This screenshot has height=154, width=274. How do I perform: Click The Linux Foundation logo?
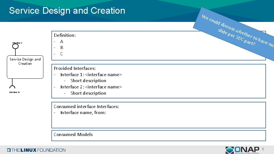point(36,150)
